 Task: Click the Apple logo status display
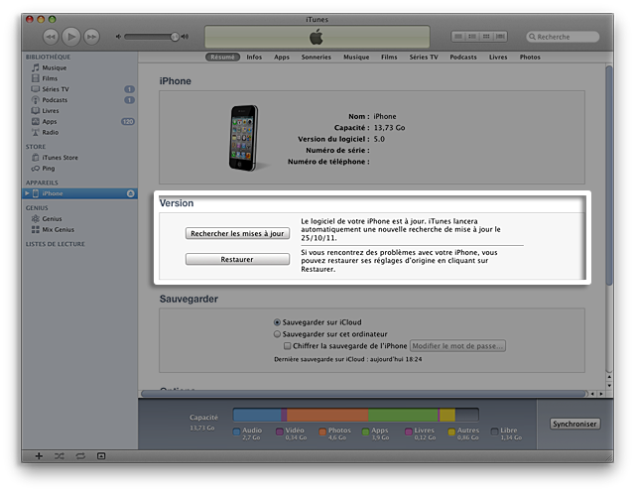[317, 37]
